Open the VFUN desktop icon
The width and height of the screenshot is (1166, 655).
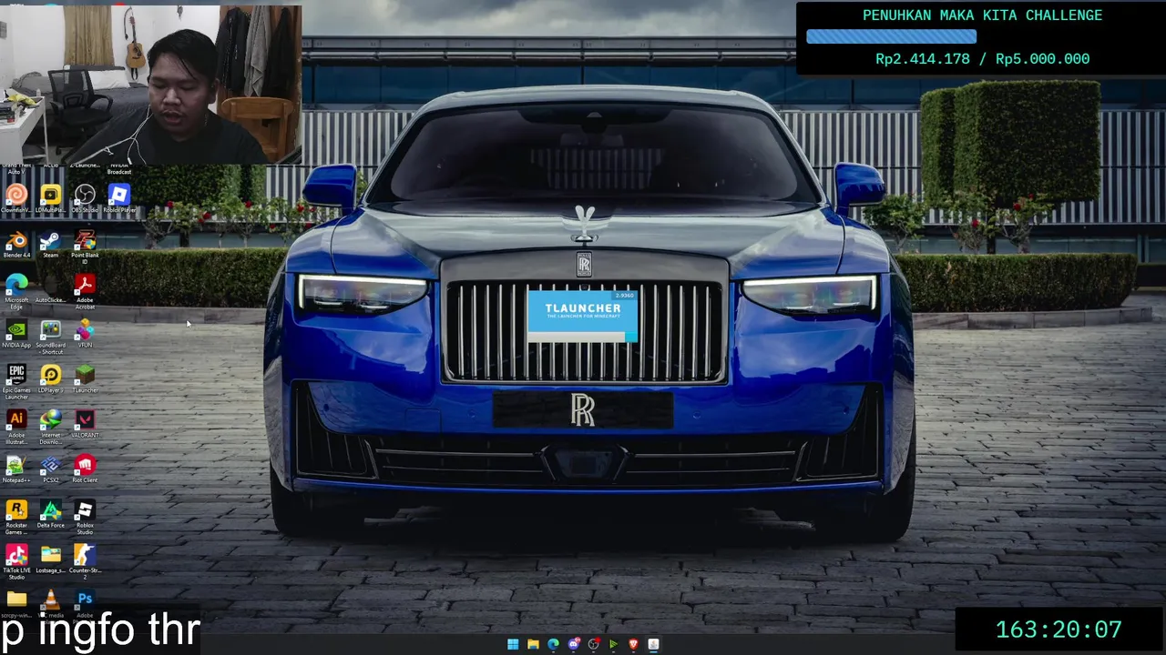tap(85, 334)
